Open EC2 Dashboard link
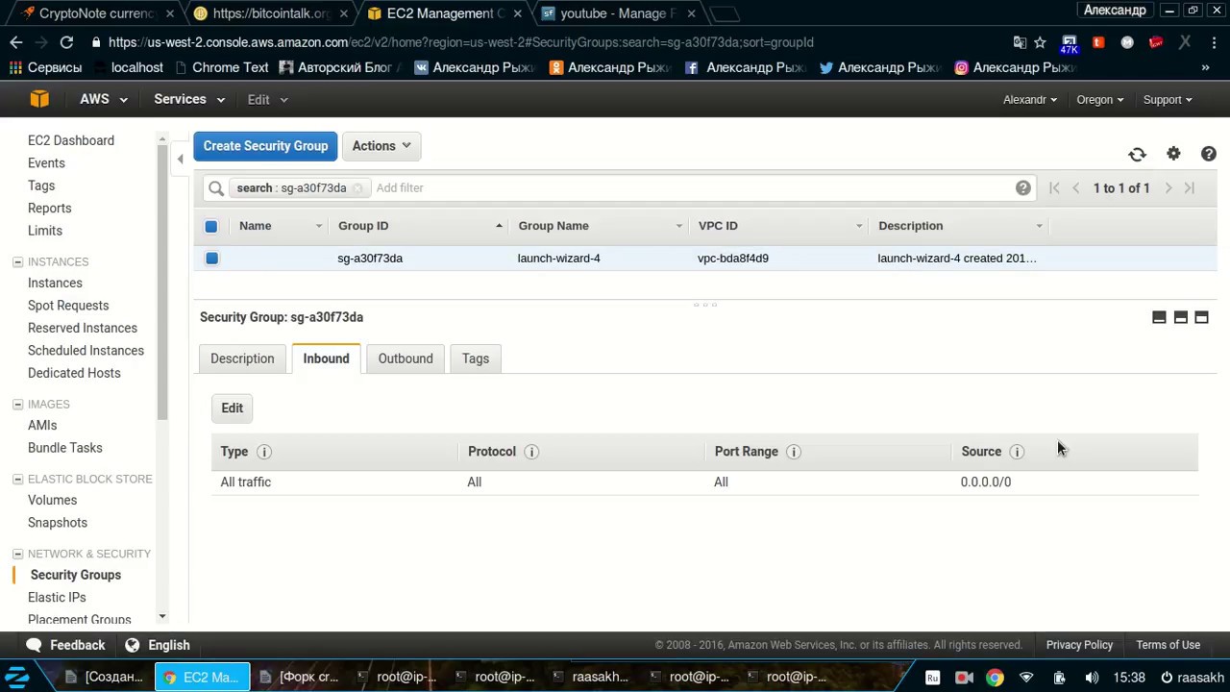1230x692 pixels. coord(71,140)
